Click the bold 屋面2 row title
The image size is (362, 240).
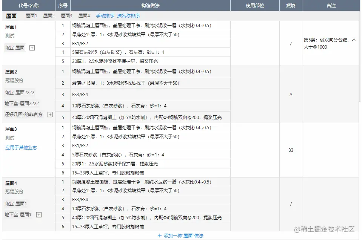pos(11,72)
